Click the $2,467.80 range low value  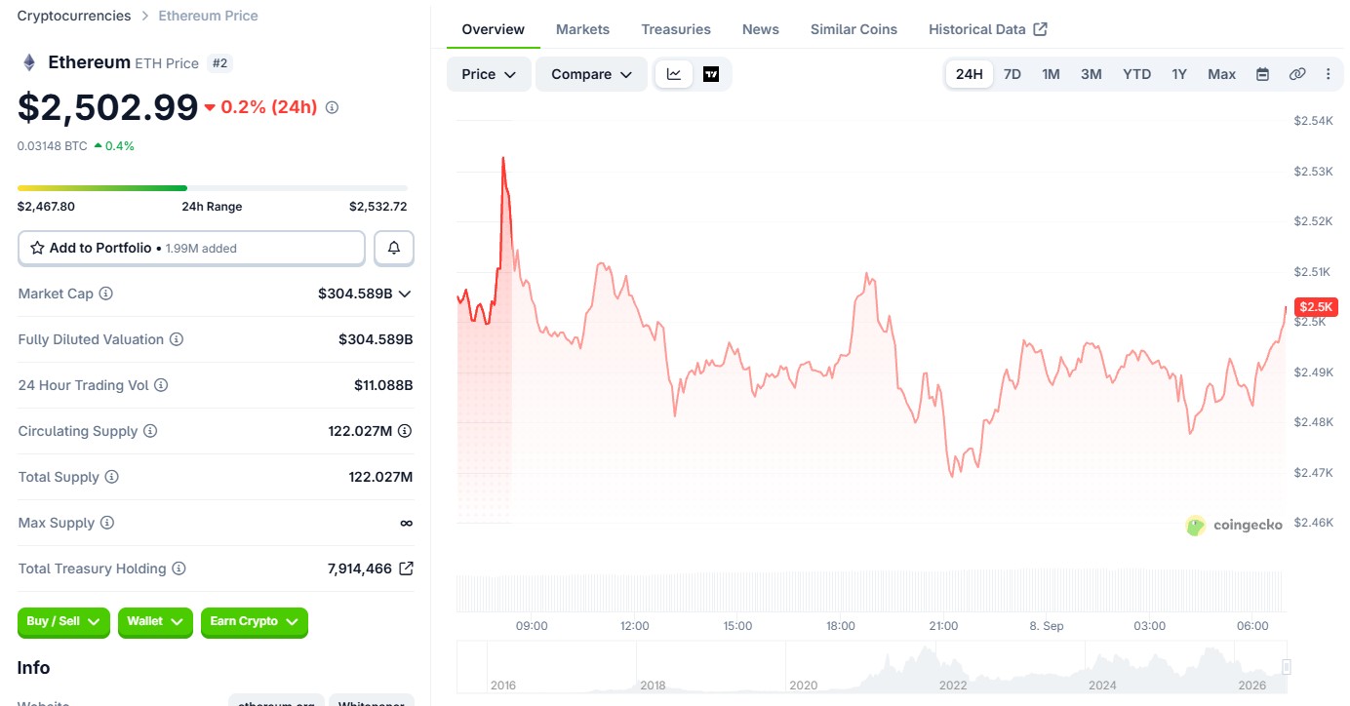(46, 207)
